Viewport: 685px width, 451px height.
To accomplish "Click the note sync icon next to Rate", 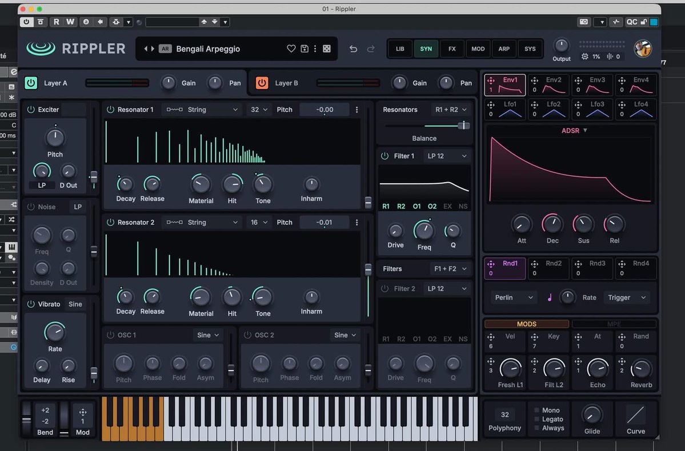I will click(550, 297).
